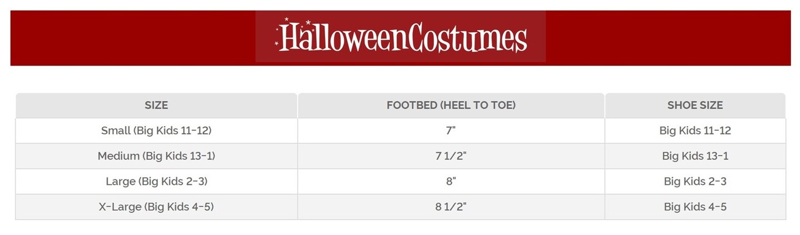
Task: Click Big Kids 4-5 in Shoe Size column
Action: pyautogui.click(x=695, y=207)
